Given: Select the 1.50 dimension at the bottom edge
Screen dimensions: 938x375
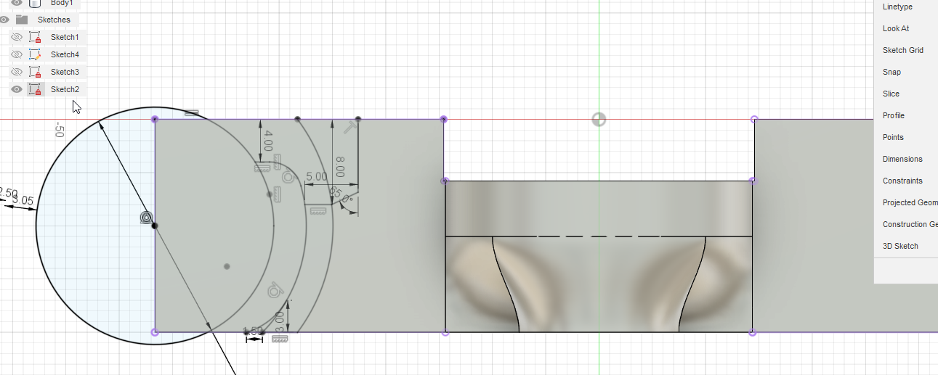Looking at the screenshot, I should pos(252,331).
